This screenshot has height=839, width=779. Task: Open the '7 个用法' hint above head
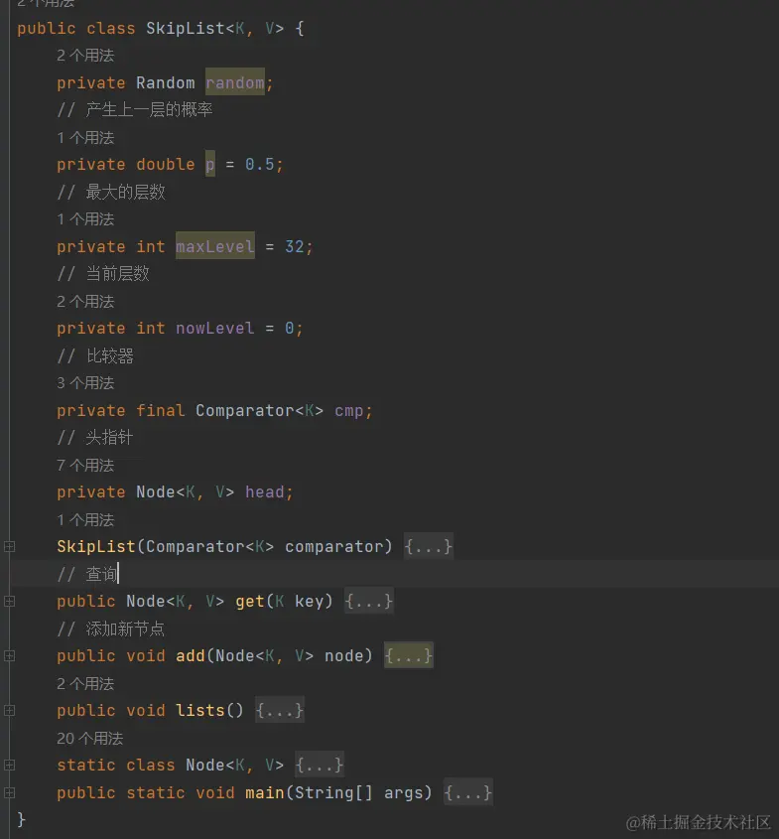tap(85, 466)
